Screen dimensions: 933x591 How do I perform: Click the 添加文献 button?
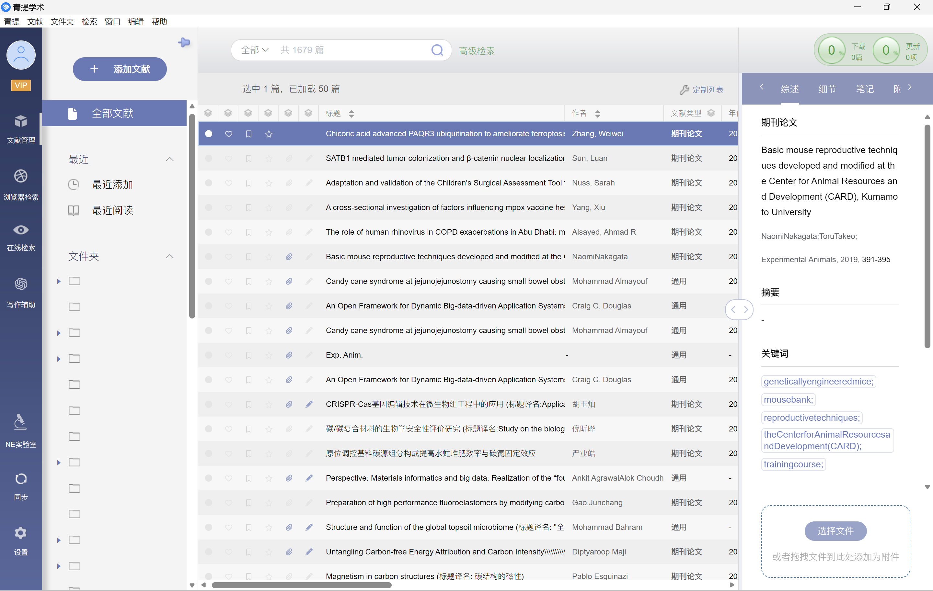tap(120, 69)
